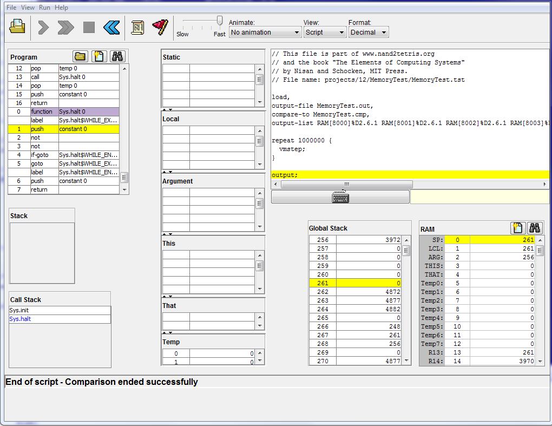Click the load script icon in toolbar
The height and width of the screenshot is (426, 552).
18,27
